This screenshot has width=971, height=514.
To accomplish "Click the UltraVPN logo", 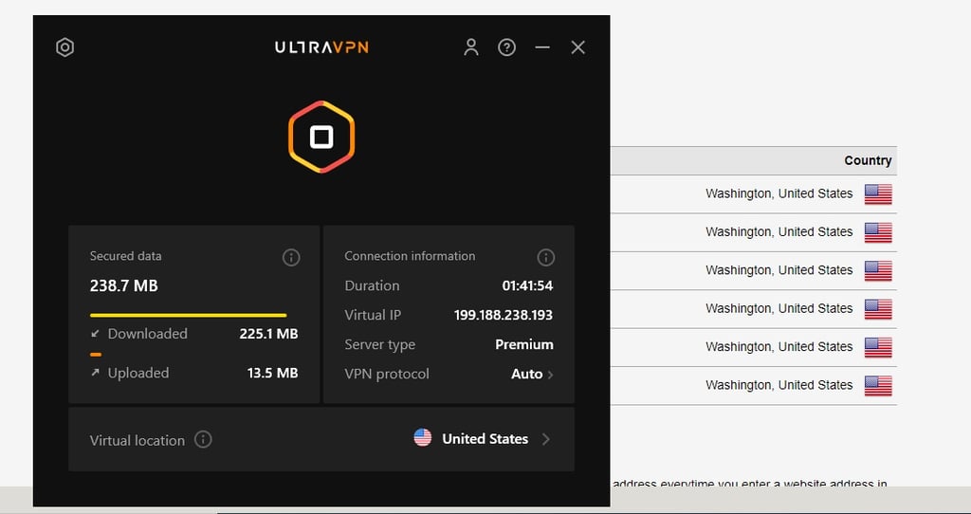I will [321, 47].
